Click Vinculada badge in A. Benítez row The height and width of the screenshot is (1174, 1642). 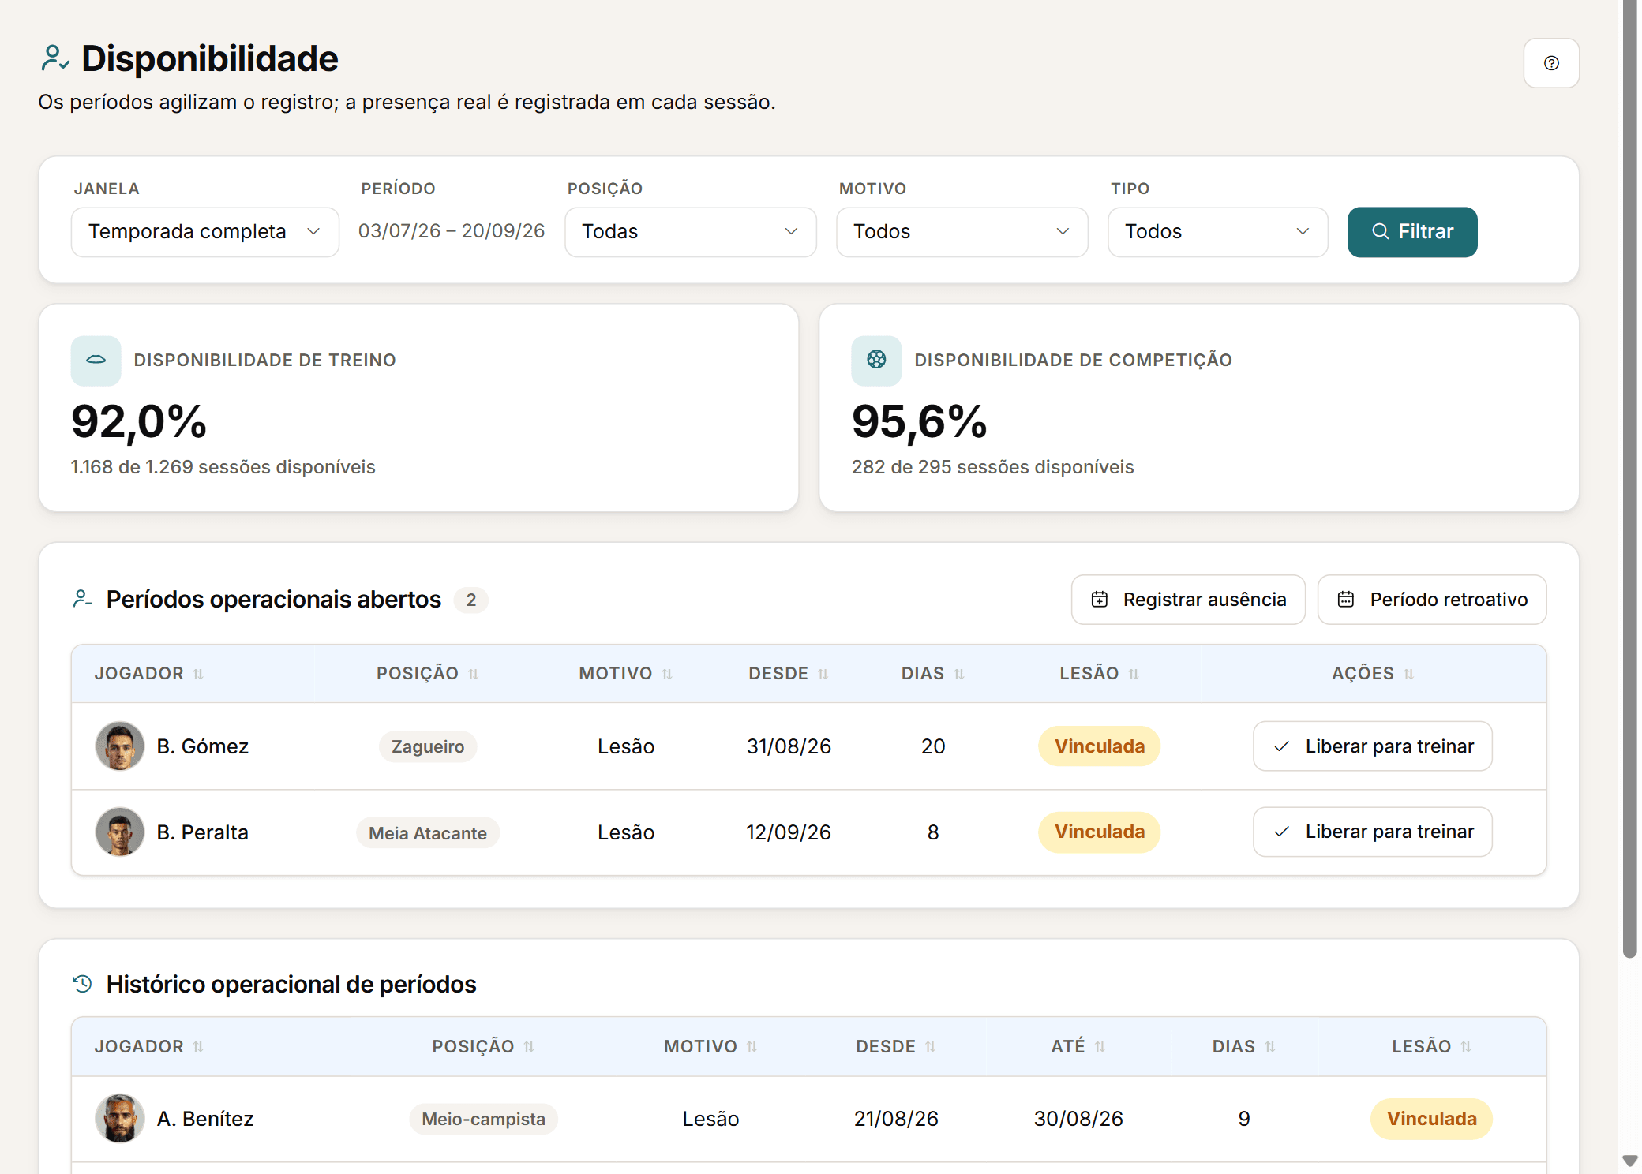[x=1431, y=1119]
